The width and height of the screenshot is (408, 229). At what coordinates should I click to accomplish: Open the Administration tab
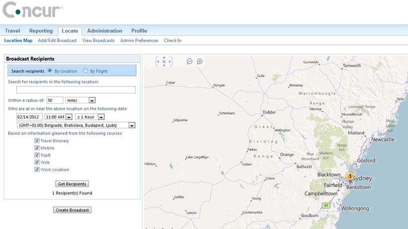coord(105,31)
